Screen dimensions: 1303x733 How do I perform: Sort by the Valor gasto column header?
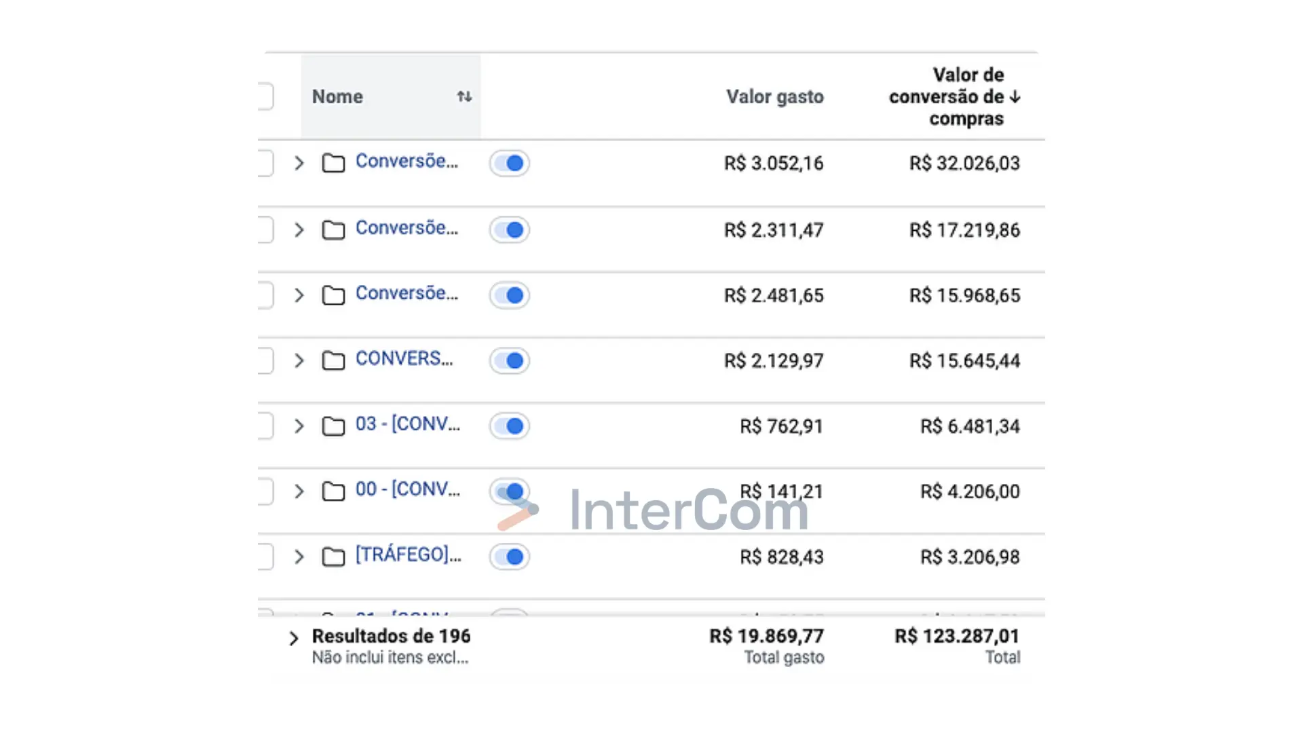[x=775, y=96]
